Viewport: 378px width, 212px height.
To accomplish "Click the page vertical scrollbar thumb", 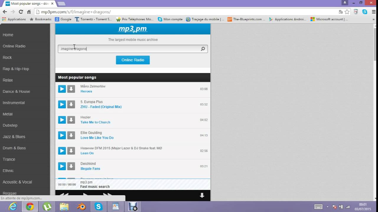I will pos(375,44).
